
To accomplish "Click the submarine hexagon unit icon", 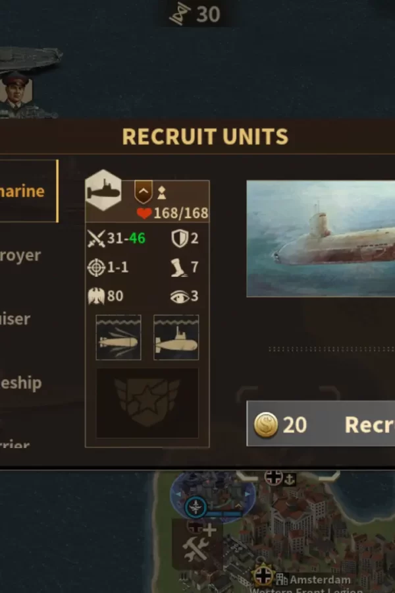I will pos(103,190).
